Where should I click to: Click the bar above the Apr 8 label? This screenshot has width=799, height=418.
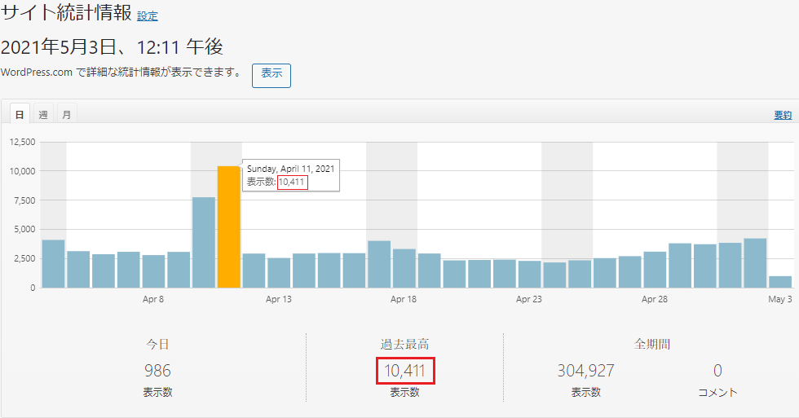tap(153, 271)
